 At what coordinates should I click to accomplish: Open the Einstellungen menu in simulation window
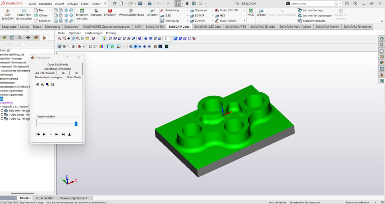tap(93, 33)
